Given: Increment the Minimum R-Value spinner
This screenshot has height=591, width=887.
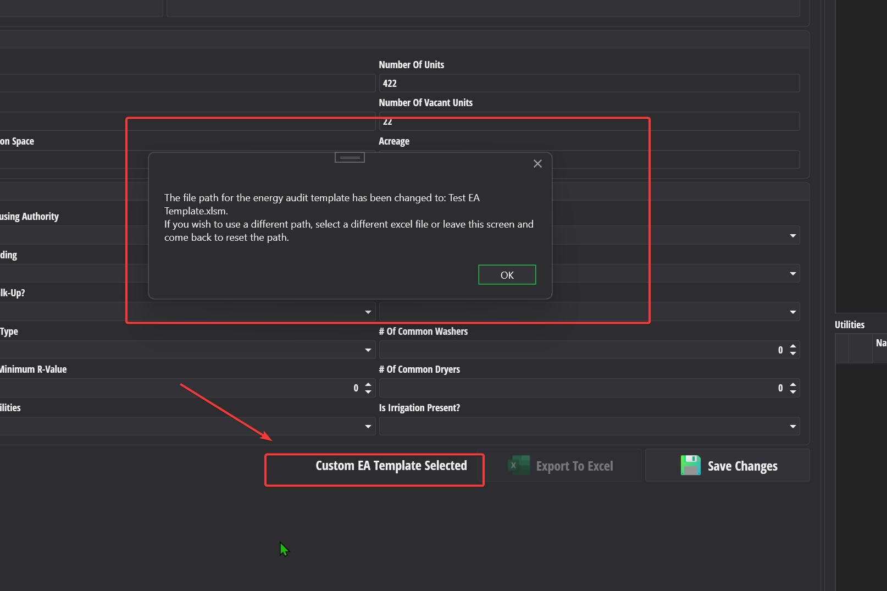Looking at the screenshot, I should coord(367,384).
